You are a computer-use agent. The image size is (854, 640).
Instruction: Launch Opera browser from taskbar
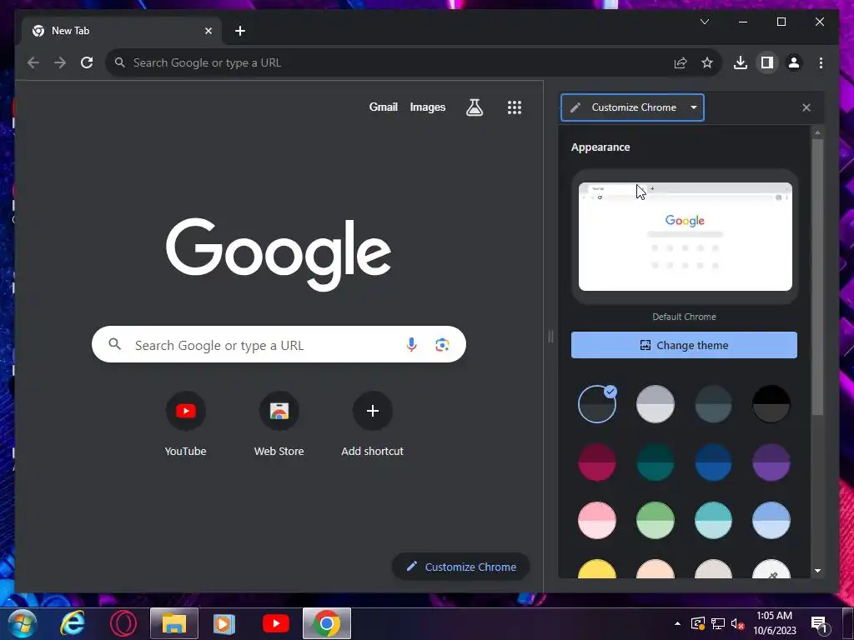pos(123,623)
